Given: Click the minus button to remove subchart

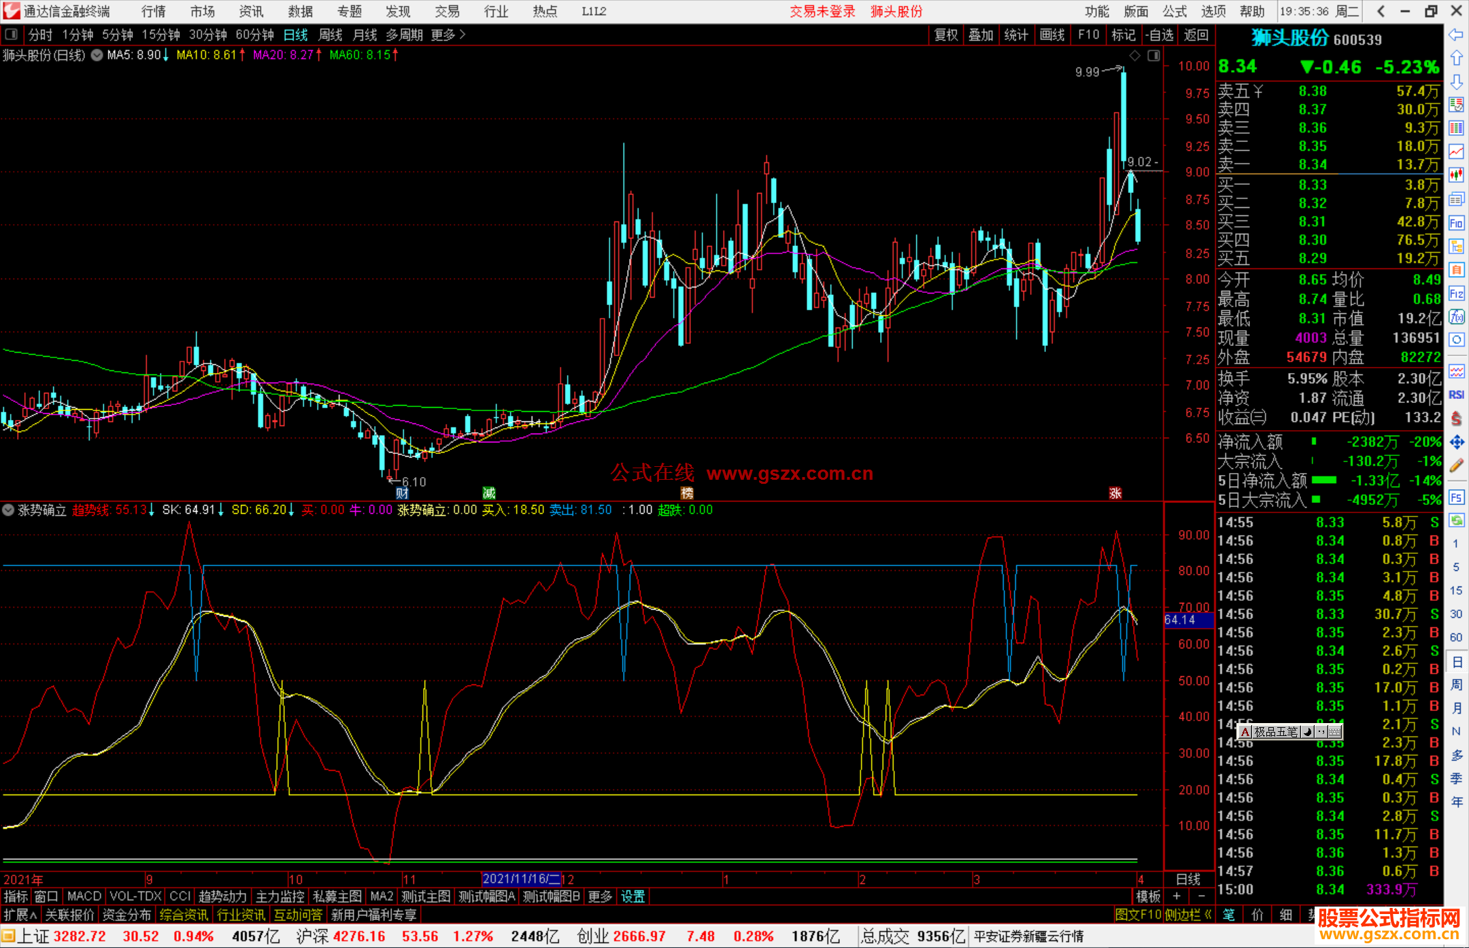Looking at the screenshot, I should 1202,896.
